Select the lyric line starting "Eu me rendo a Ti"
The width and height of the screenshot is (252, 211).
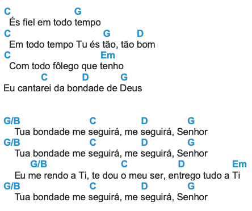point(127,175)
